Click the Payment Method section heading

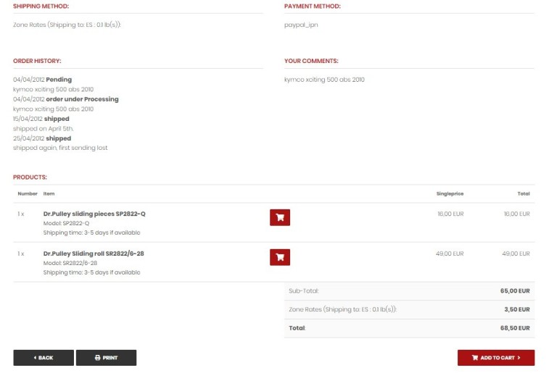pyautogui.click(x=312, y=7)
